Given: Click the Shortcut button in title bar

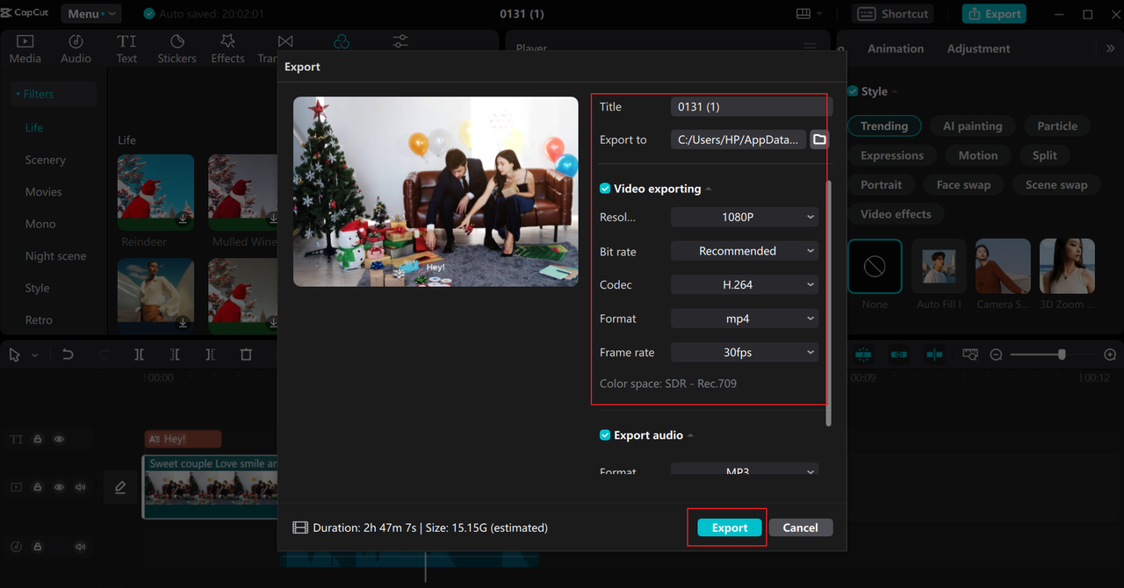Looking at the screenshot, I should click(x=894, y=13).
